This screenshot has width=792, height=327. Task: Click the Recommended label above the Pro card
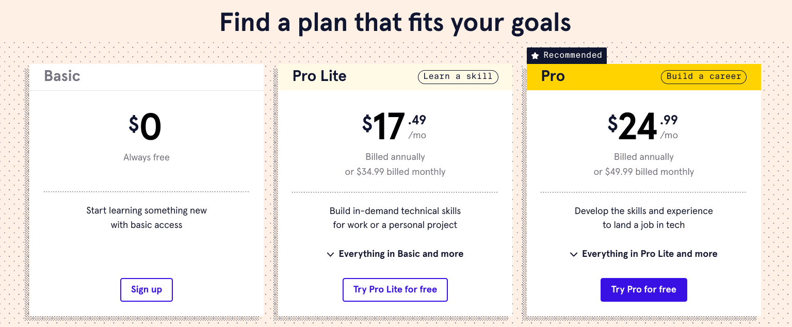pyautogui.click(x=573, y=55)
